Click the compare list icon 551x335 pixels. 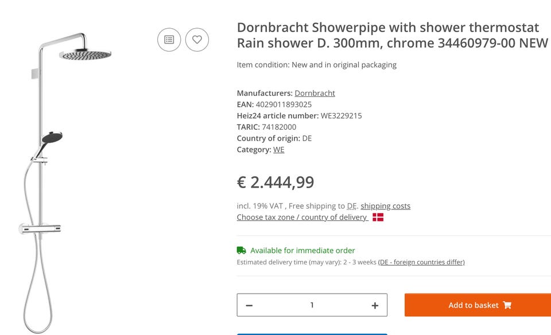pos(169,40)
